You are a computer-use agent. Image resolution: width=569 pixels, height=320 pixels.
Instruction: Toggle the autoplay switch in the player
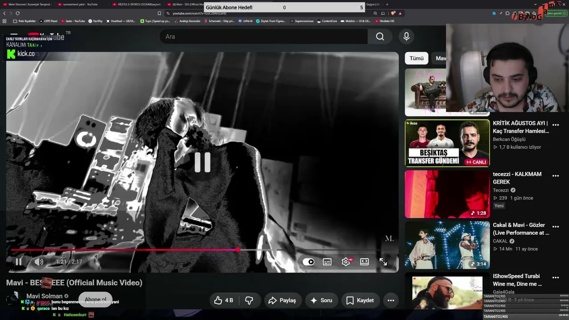click(x=309, y=262)
